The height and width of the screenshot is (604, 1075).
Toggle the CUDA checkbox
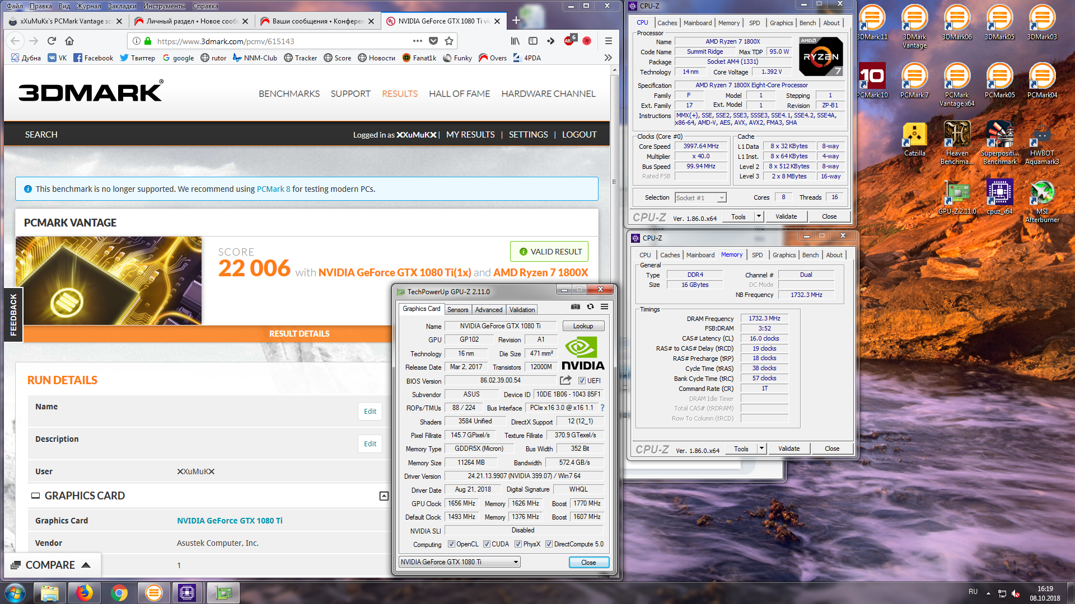tap(487, 544)
